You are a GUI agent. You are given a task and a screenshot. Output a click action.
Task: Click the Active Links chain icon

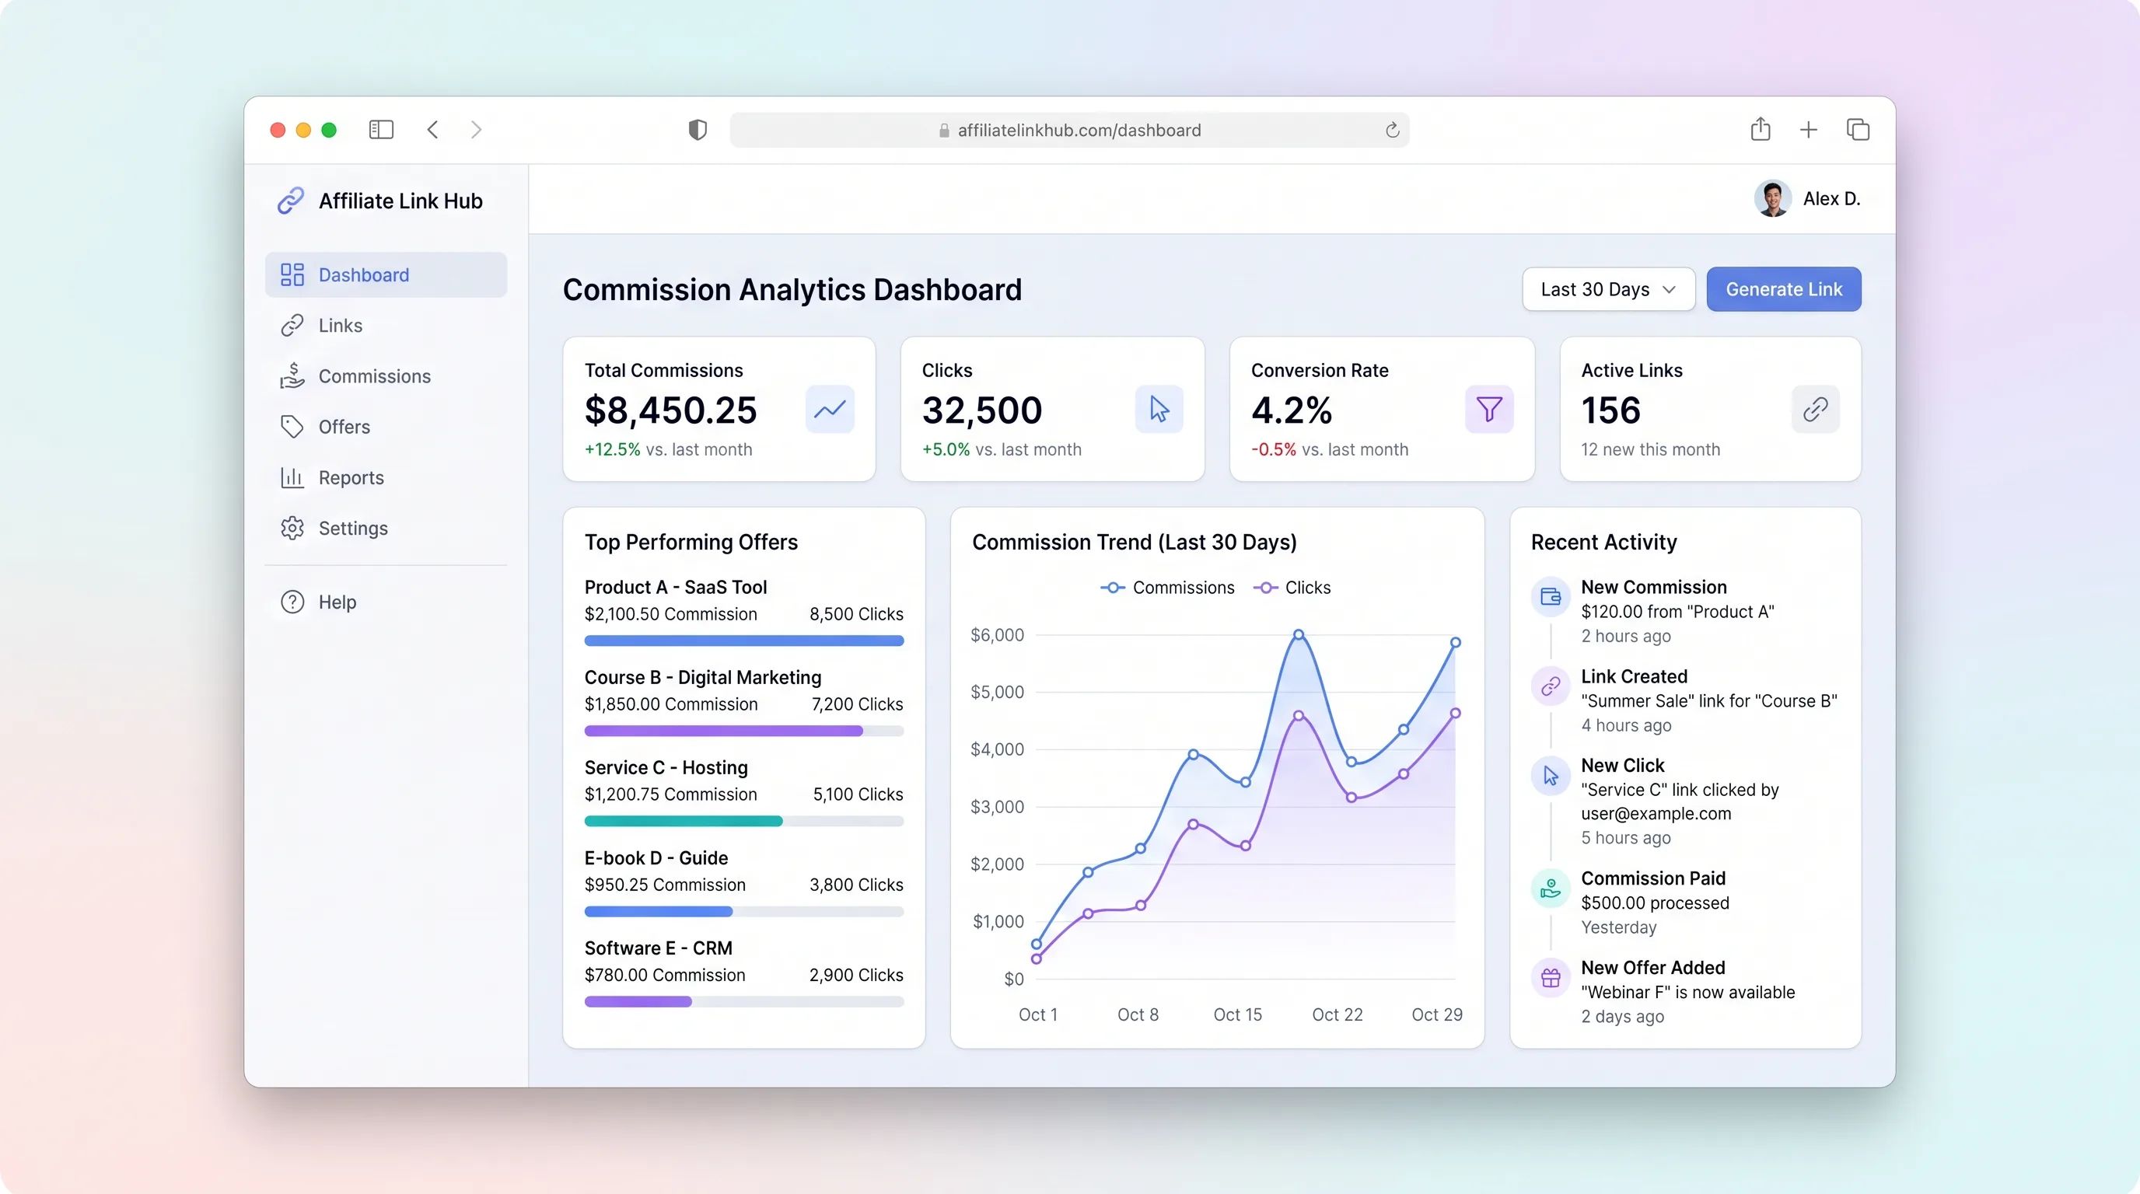pos(1815,409)
